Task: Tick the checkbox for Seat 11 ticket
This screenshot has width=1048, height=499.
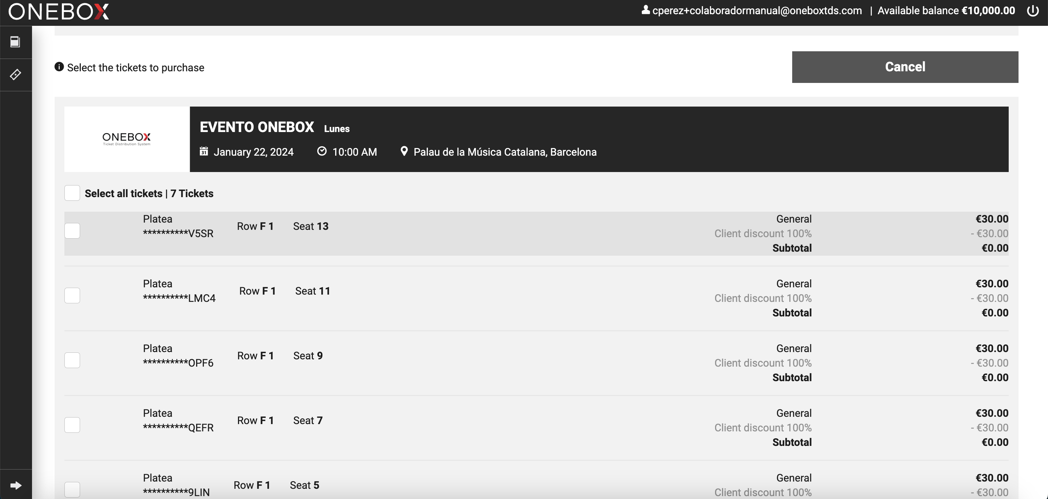Action: pyautogui.click(x=72, y=295)
